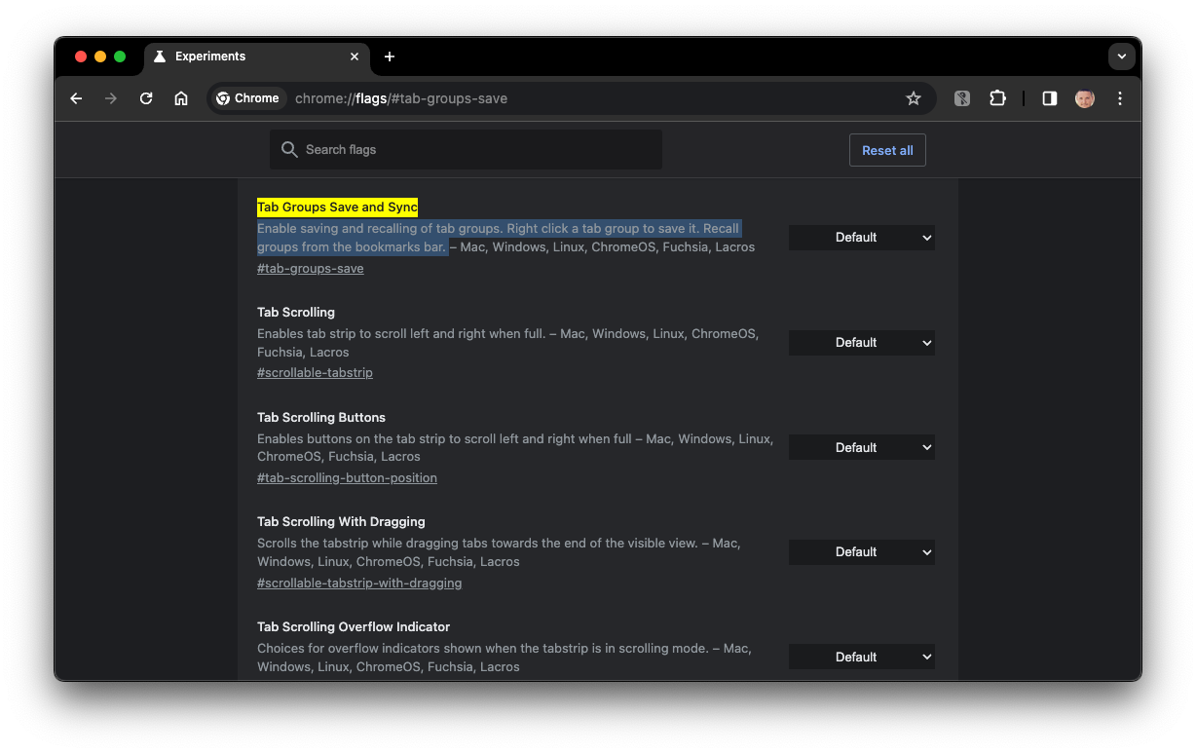Reload the current page
This screenshot has height=753, width=1196.
pyautogui.click(x=146, y=98)
